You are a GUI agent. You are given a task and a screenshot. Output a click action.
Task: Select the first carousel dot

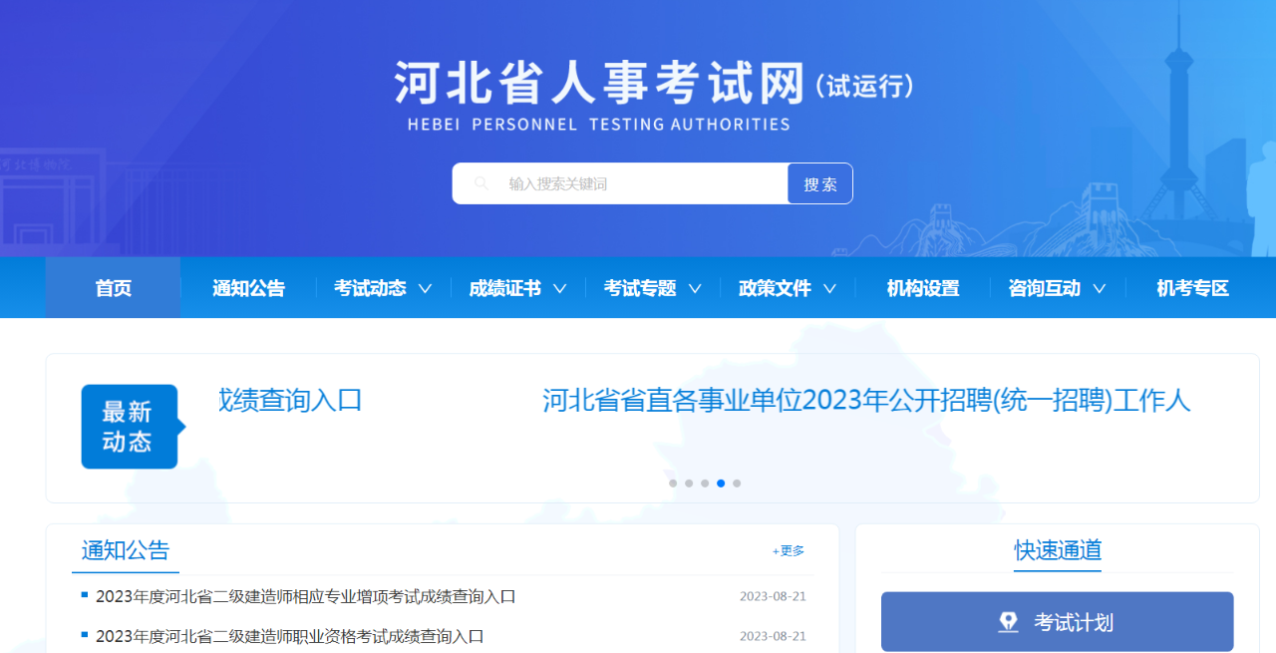(673, 484)
